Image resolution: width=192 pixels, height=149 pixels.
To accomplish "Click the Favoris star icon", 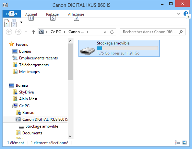I will pos(12,44).
